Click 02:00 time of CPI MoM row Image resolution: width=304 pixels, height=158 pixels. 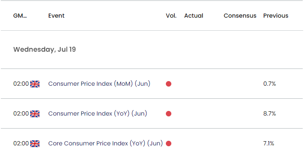coord(21,84)
